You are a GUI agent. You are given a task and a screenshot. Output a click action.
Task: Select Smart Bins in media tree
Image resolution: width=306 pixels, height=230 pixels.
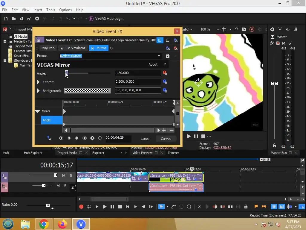(22, 56)
